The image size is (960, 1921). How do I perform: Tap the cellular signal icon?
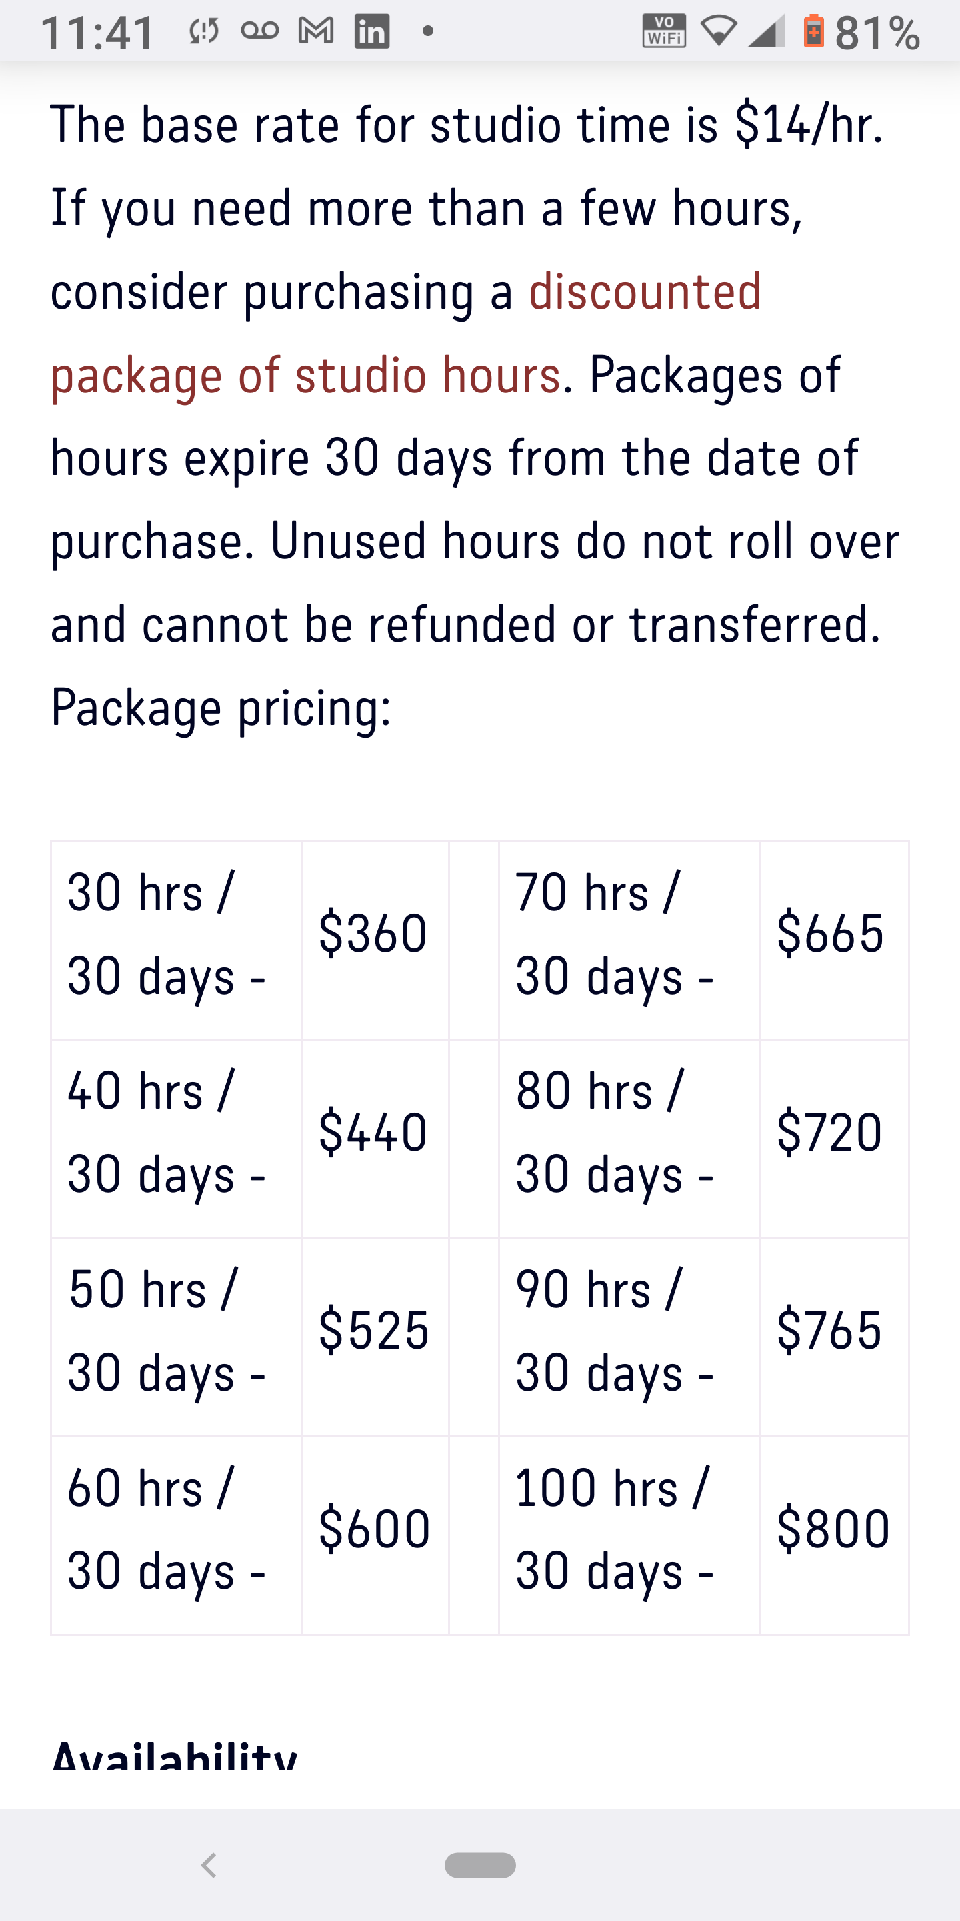tap(765, 31)
